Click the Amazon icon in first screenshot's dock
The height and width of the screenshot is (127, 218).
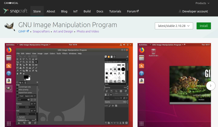tap(9, 81)
